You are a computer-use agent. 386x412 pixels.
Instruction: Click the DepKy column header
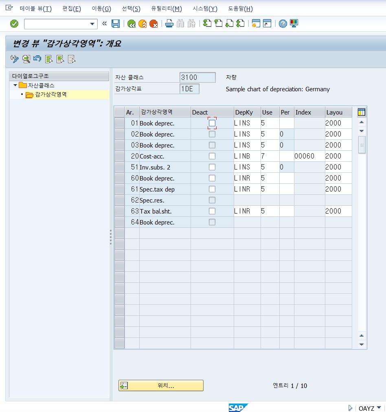pyautogui.click(x=247, y=112)
